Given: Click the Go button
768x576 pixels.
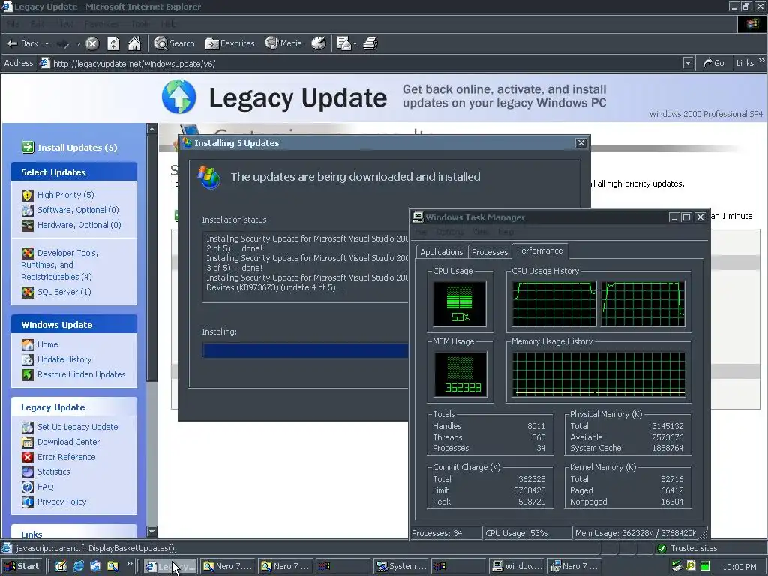Looking at the screenshot, I should (714, 63).
